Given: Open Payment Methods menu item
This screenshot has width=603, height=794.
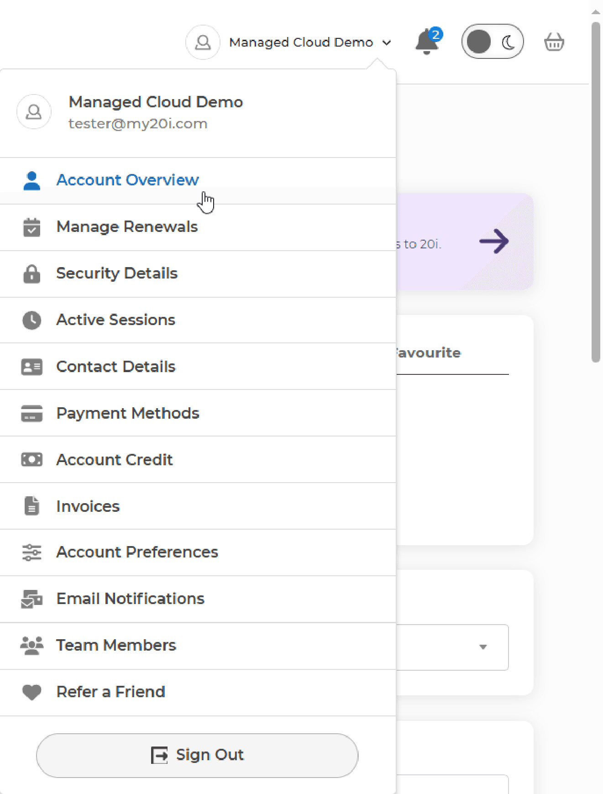Looking at the screenshot, I should (x=198, y=413).
